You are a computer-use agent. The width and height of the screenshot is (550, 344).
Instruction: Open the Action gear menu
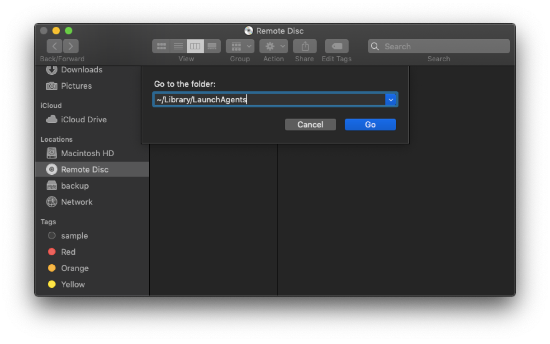[274, 46]
